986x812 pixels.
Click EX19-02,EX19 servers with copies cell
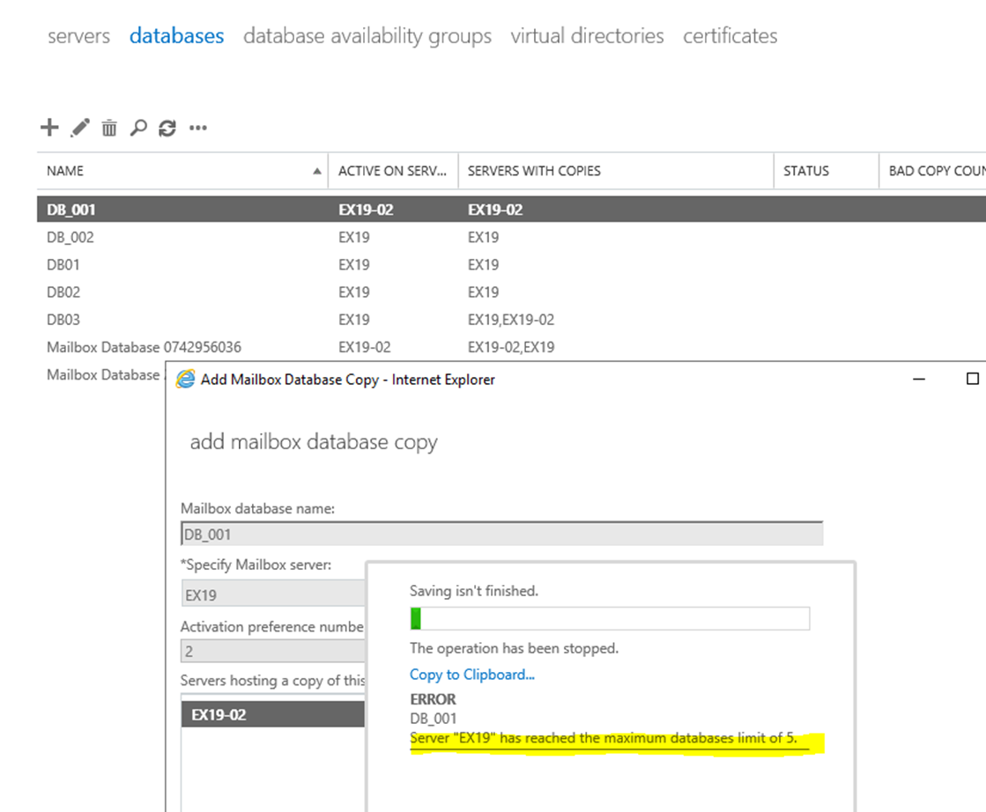[x=511, y=347]
